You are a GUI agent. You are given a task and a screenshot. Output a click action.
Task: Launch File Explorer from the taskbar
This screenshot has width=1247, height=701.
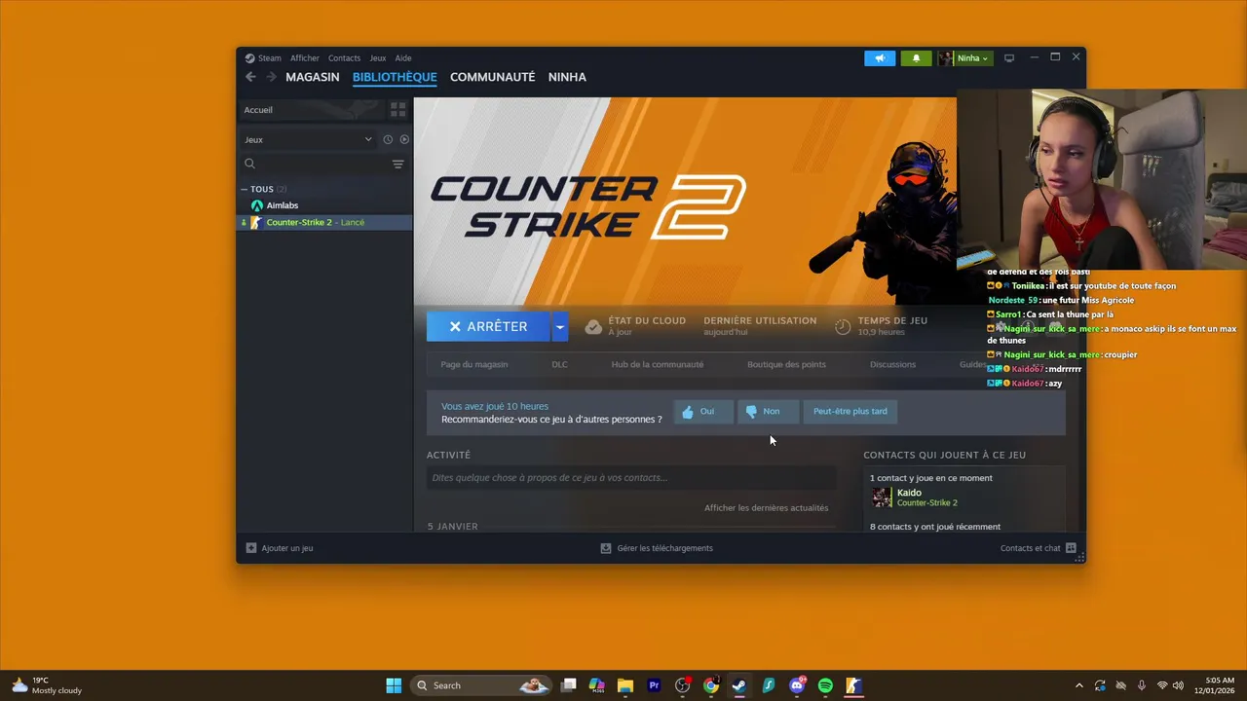pyautogui.click(x=625, y=685)
